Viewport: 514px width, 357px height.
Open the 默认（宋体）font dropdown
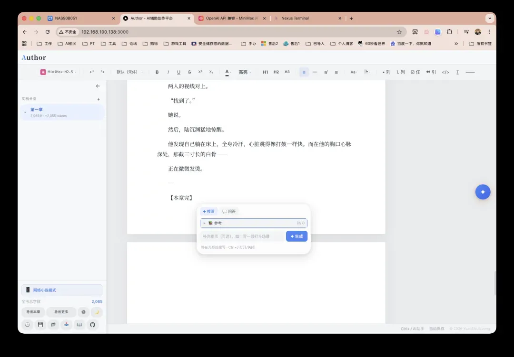pos(129,72)
